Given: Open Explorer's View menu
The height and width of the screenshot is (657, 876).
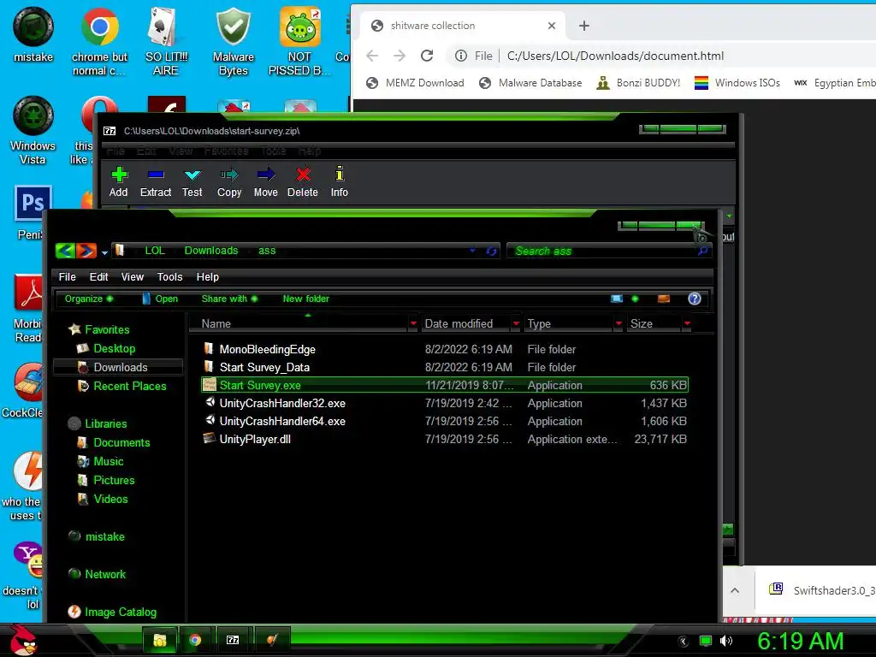Looking at the screenshot, I should pyautogui.click(x=133, y=276).
